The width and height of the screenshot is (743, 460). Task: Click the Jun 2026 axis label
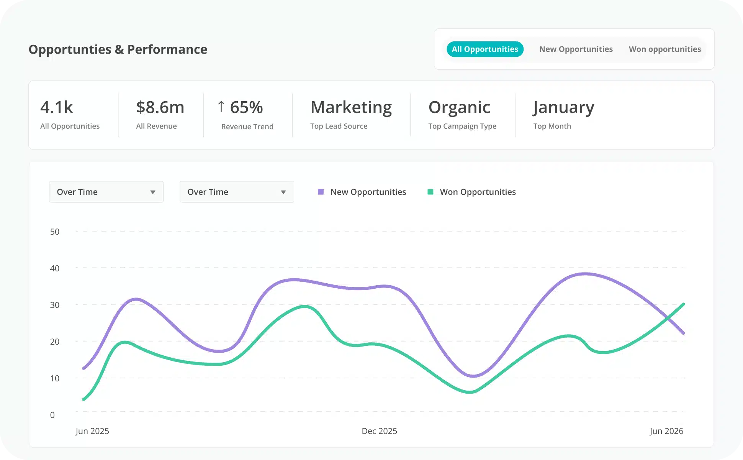coord(666,431)
